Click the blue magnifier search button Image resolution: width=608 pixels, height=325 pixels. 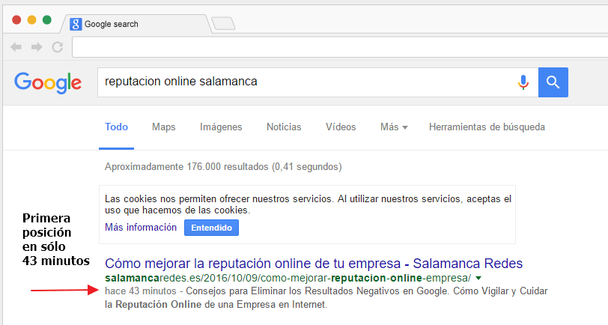click(553, 82)
